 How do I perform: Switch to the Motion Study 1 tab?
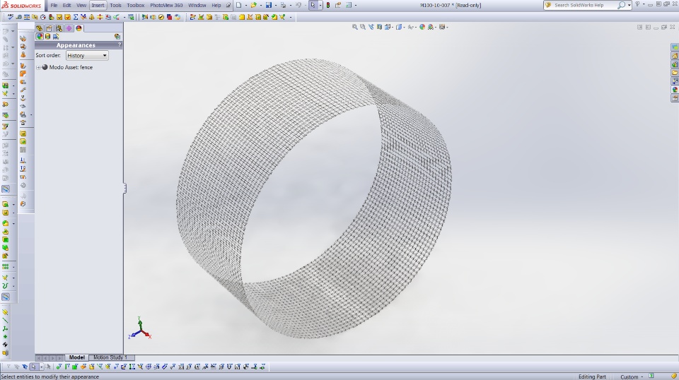pos(110,357)
